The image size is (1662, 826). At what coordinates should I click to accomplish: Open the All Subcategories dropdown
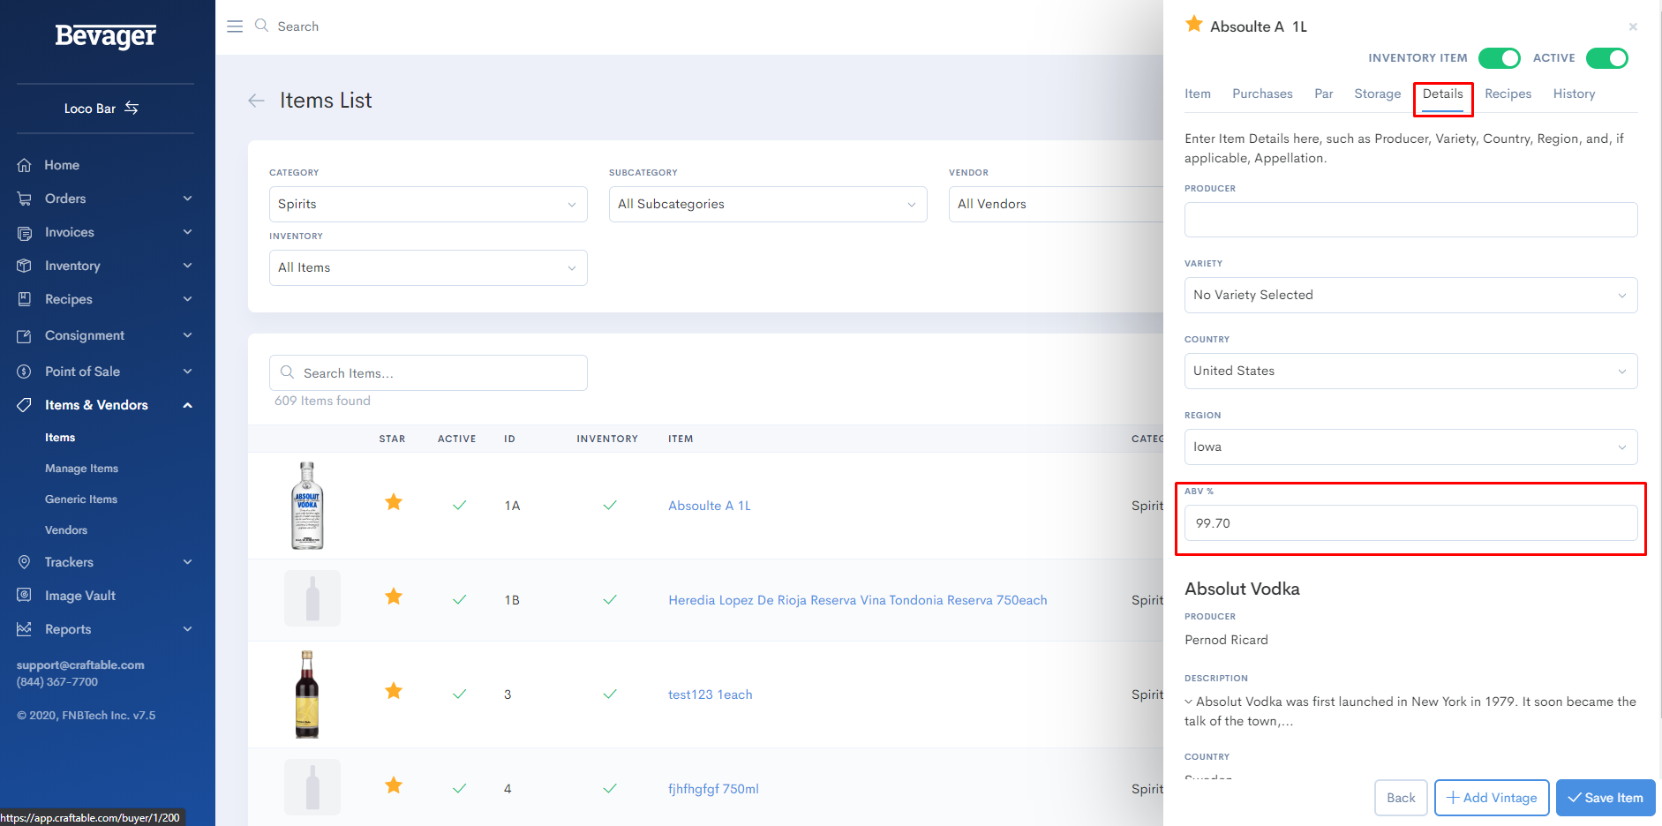pos(768,204)
